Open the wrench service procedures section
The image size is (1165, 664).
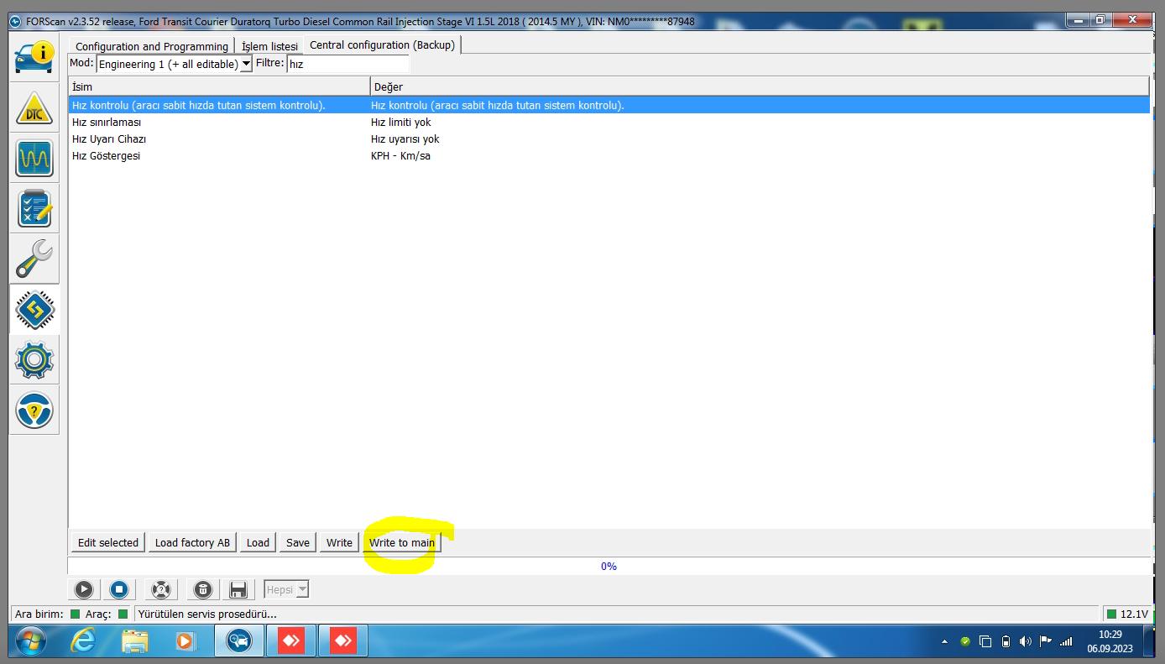coord(34,259)
